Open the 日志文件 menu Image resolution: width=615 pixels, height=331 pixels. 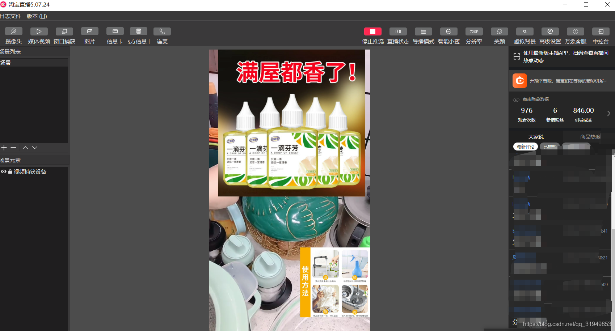[10, 16]
